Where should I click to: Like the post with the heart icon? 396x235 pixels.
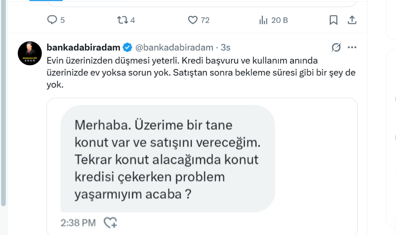[x=192, y=20]
